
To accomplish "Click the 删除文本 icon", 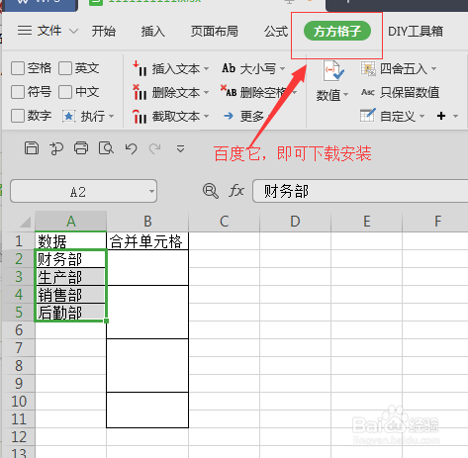I will point(140,92).
